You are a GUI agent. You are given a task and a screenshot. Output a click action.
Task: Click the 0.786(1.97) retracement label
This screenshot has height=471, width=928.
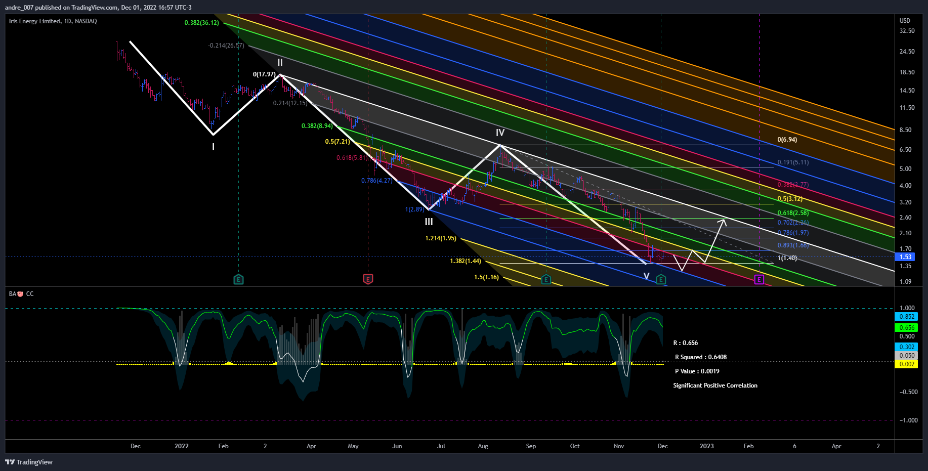793,233
